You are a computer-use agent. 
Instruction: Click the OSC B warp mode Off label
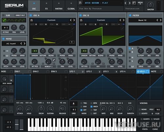pyautogui.click(x=98, y=67)
